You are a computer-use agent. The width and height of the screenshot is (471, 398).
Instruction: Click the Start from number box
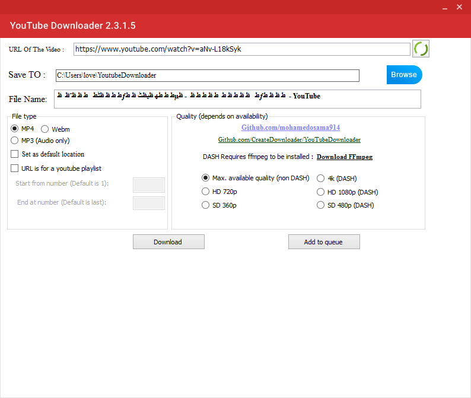149,184
